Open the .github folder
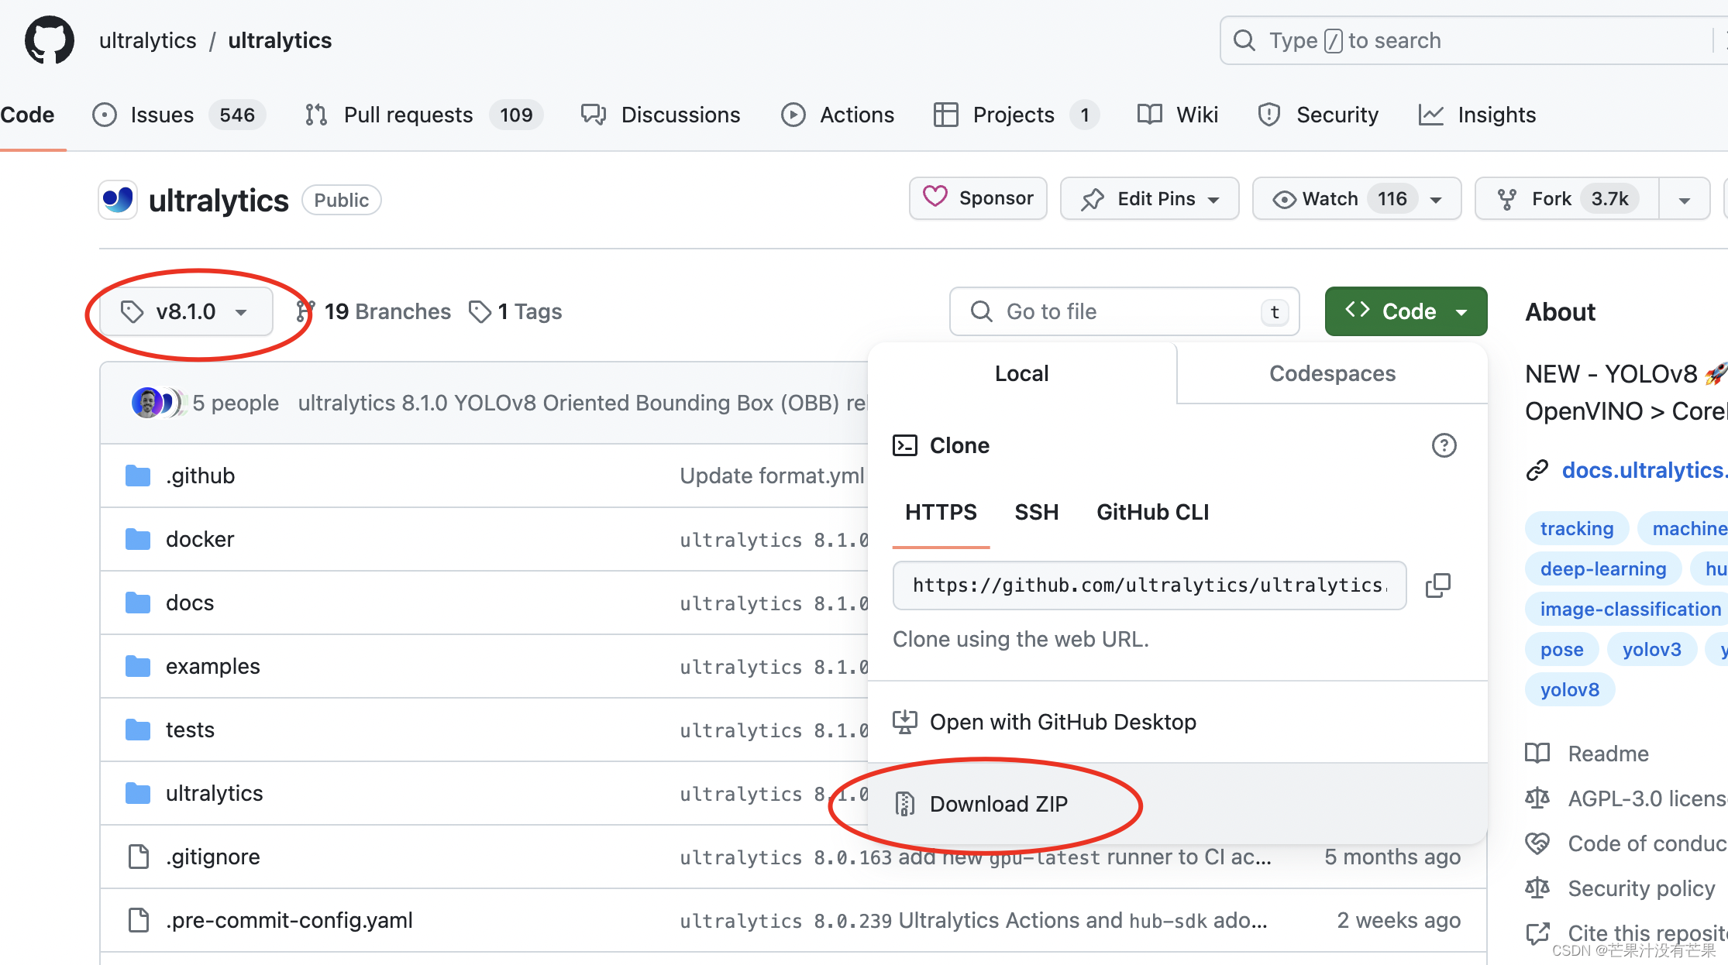The height and width of the screenshot is (965, 1728). [x=200, y=476]
